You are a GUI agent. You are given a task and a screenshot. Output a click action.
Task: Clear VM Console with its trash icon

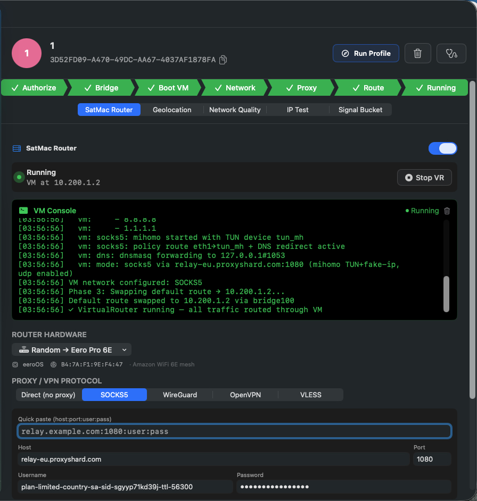(447, 211)
